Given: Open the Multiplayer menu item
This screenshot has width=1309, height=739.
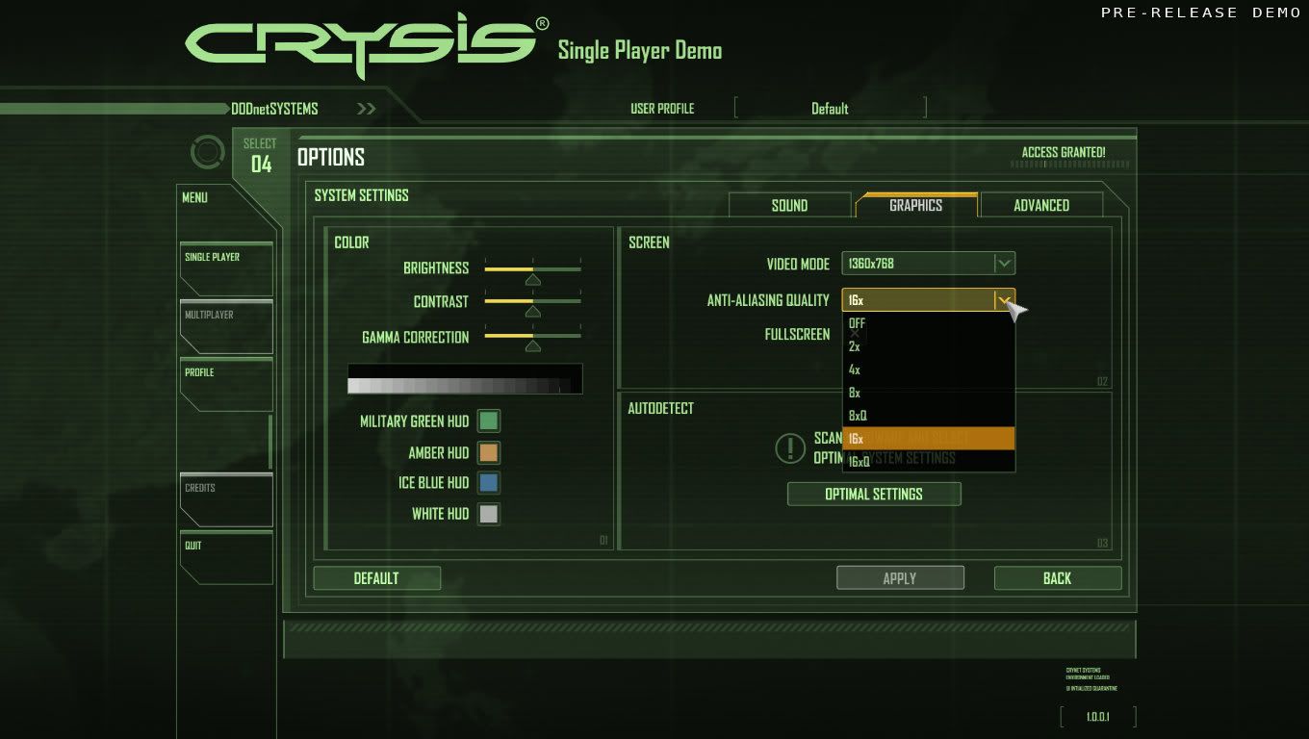Looking at the screenshot, I should [x=226, y=326].
